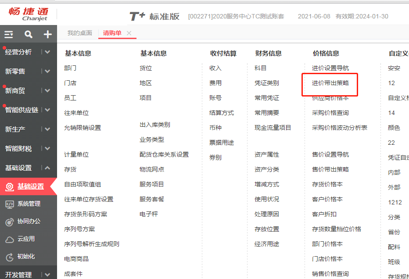409x279 pixels.
Task: Open the 配货仓库关系设置 link
Action: (164, 154)
